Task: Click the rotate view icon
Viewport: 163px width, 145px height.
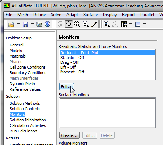Action: 60,24
